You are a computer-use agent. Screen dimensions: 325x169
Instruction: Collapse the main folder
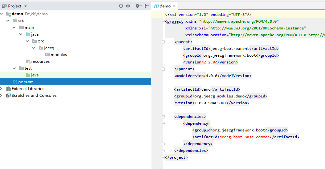[x=14, y=28]
